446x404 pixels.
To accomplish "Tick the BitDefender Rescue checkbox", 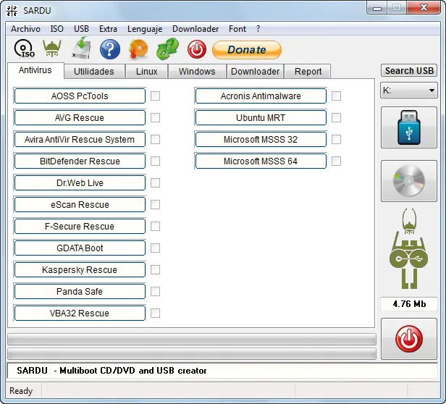I will (155, 161).
